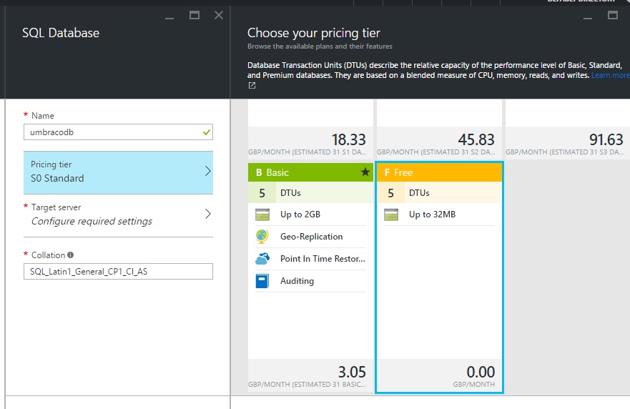Viewport: 630px width, 409px height.
Task: Click the Auditing feature text
Action: tap(297, 281)
